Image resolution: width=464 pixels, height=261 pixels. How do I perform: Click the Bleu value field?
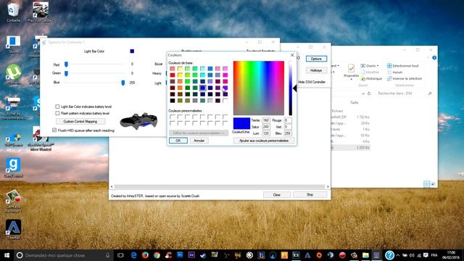coord(288,133)
